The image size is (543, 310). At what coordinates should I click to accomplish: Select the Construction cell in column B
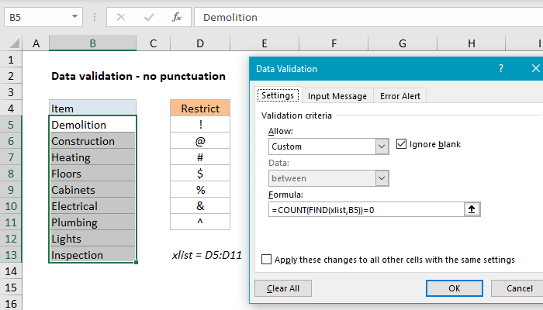(92, 141)
